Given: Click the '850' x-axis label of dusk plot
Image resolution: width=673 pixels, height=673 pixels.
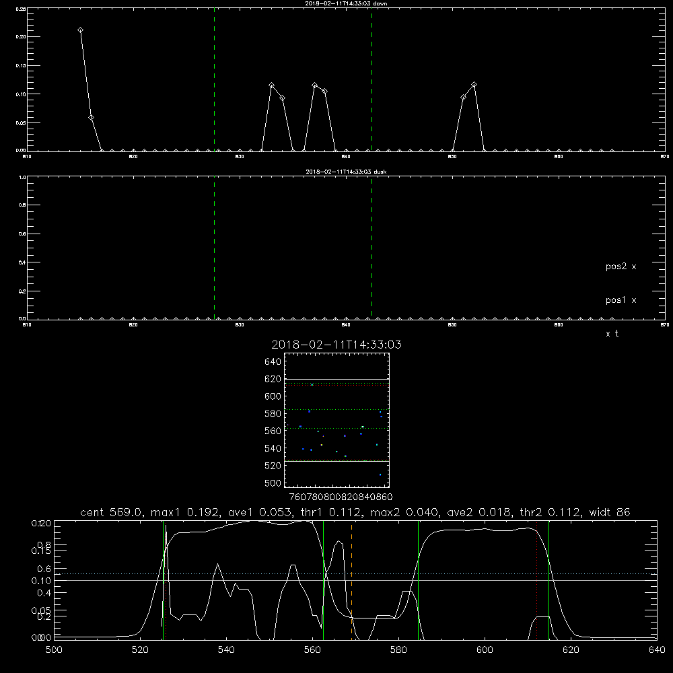Looking at the screenshot, I should (452, 325).
